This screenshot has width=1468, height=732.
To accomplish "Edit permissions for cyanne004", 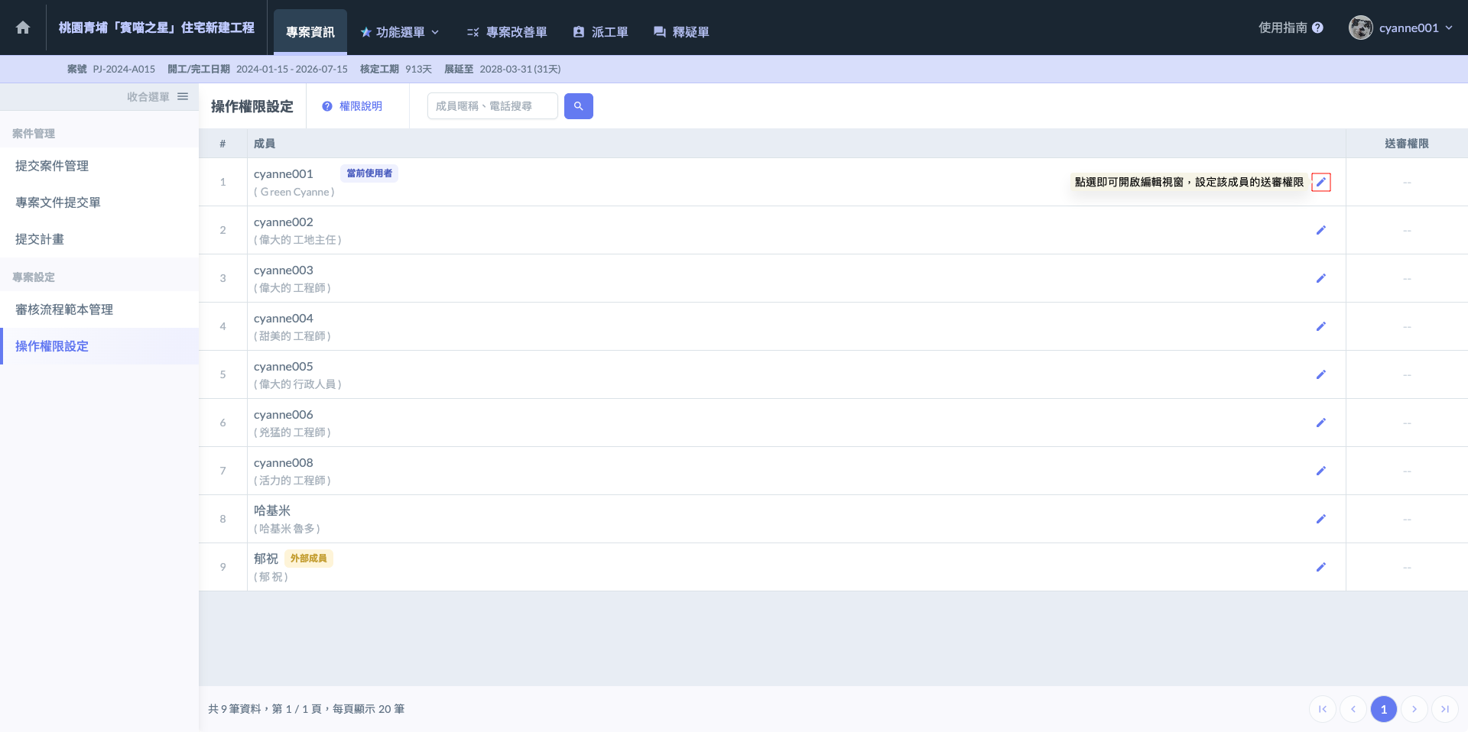I will coord(1320,326).
